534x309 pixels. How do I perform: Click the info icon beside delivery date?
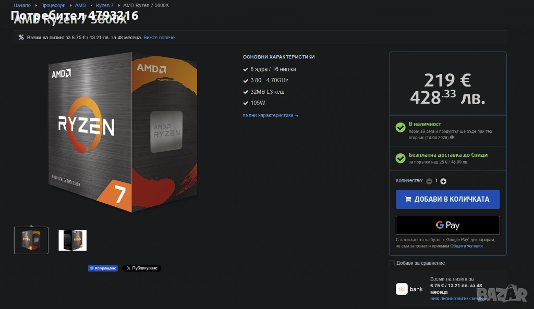[452, 138]
